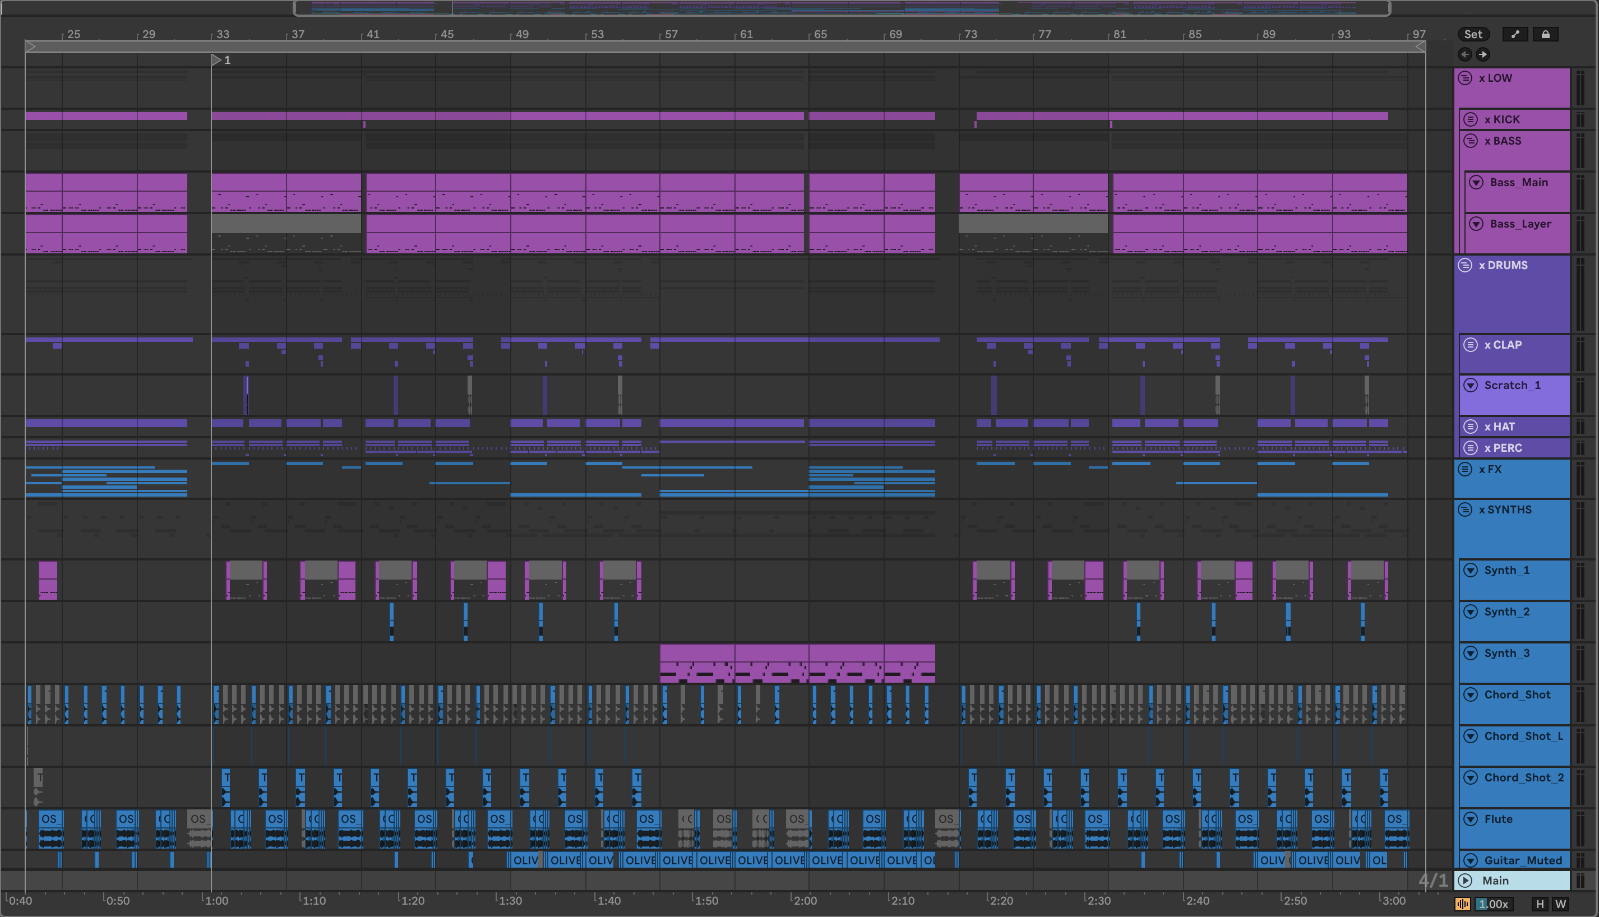Collapse the Bass_Main track fold arrow
The height and width of the screenshot is (917, 1599).
click(x=1476, y=183)
